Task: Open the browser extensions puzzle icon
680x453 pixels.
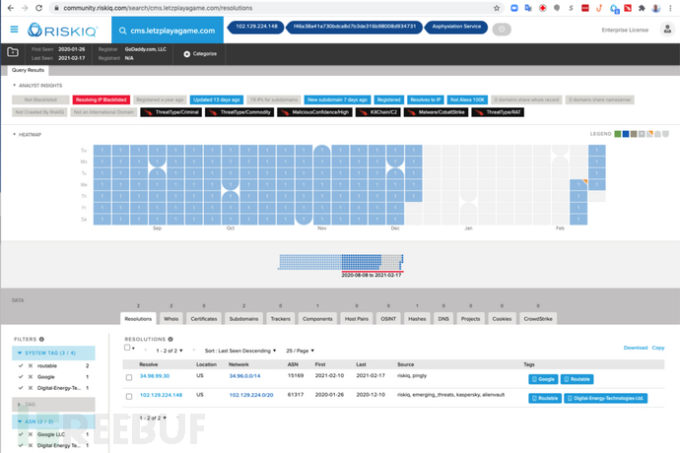Action: [642, 8]
